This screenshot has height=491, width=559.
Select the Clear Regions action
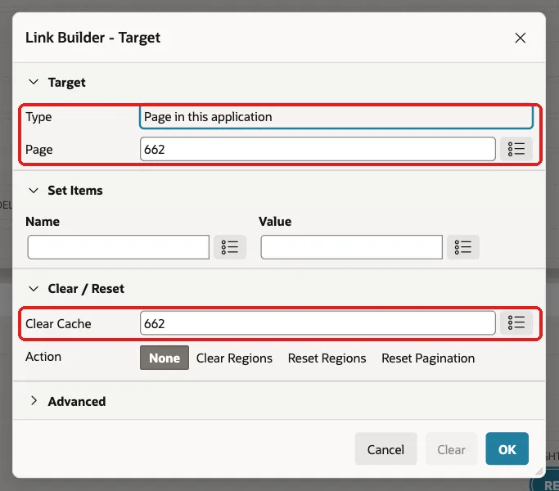coord(234,358)
